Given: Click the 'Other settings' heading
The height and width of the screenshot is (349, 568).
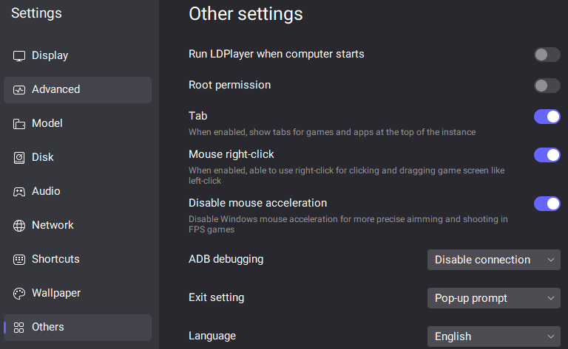Looking at the screenshot, I should coord(246,15).
